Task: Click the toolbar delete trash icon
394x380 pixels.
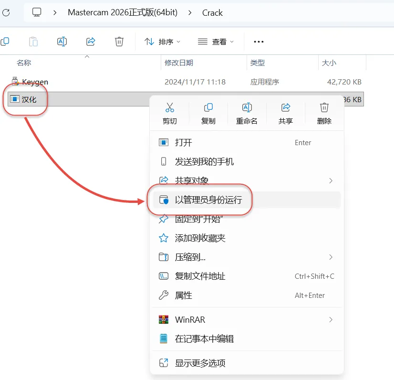Action: [119, 42]
